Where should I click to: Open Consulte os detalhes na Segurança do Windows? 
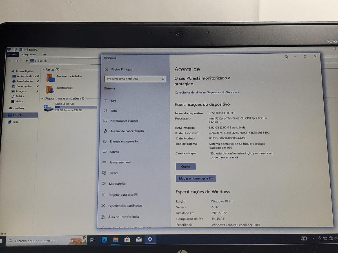207,92
